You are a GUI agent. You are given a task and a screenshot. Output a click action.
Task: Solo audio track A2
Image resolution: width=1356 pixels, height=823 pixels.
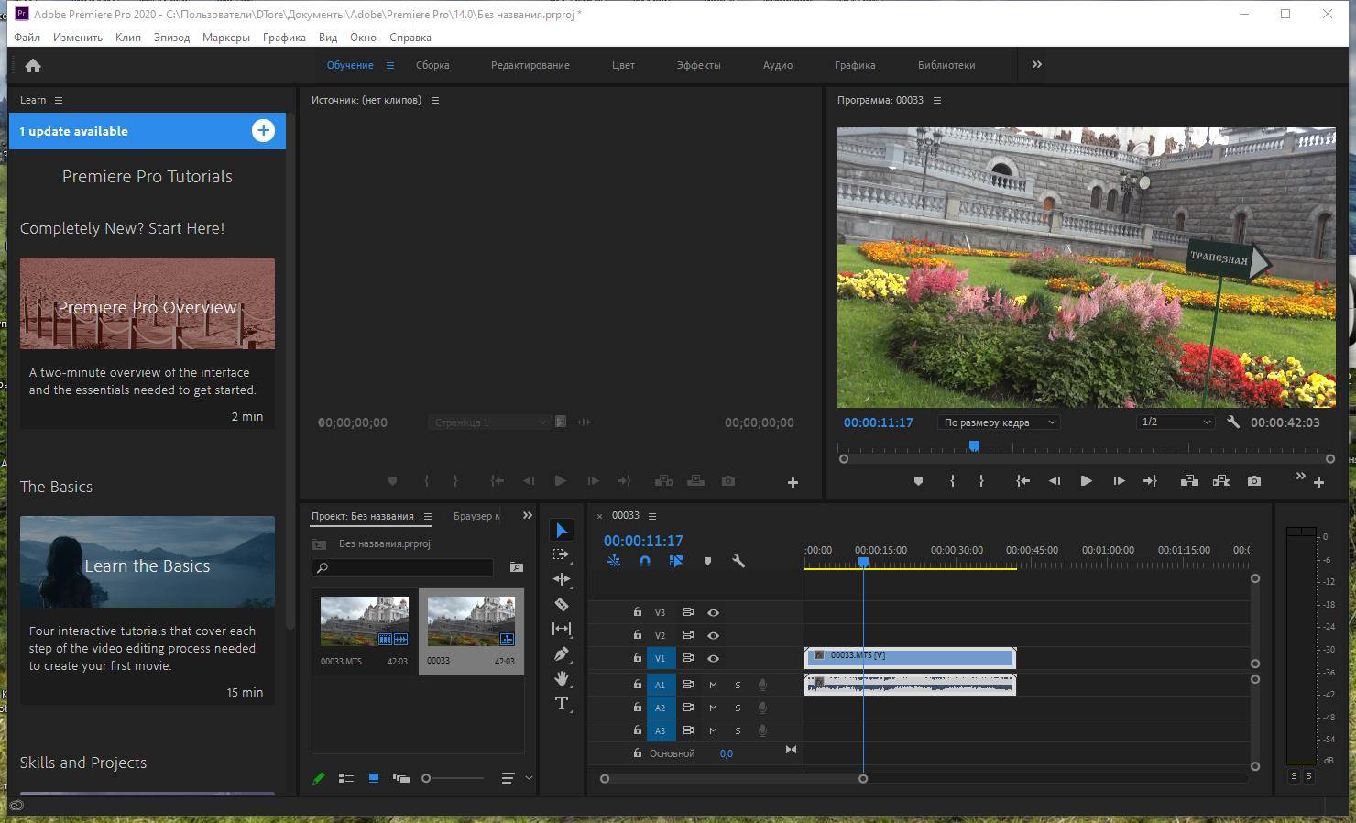(x=738, y=708)
